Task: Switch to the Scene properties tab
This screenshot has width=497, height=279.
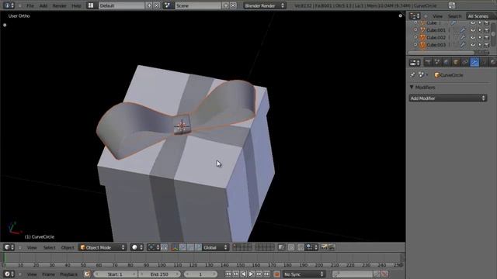Action: click(437, 62)
